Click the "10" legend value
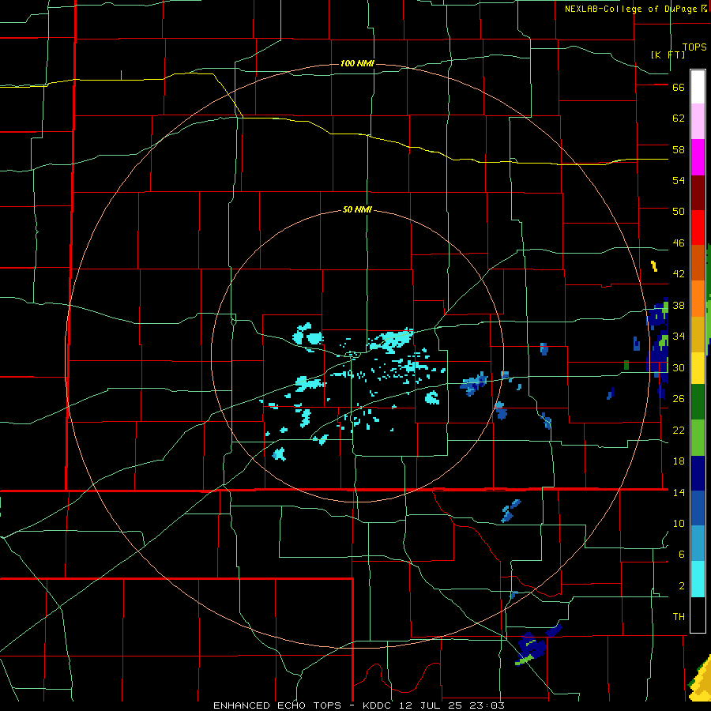Screen dimensions: 711x711 coord(679,523)
